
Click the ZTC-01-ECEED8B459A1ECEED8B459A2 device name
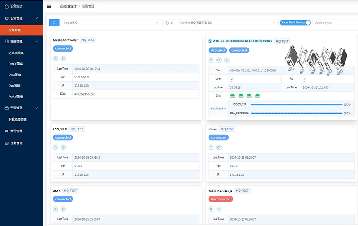tap(243, 41)
